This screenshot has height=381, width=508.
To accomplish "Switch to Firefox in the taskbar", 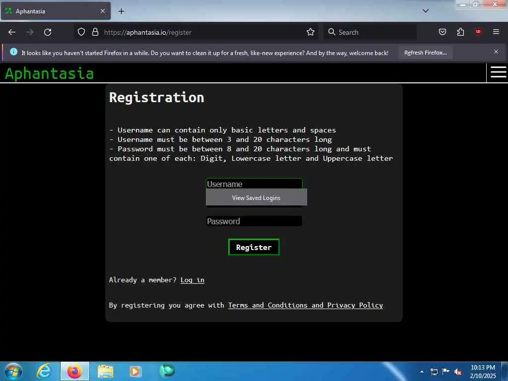I will point(75,371).
